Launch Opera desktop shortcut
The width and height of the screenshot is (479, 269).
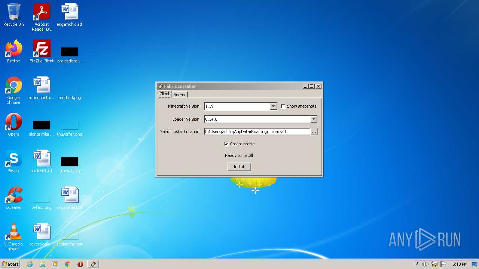13,125
